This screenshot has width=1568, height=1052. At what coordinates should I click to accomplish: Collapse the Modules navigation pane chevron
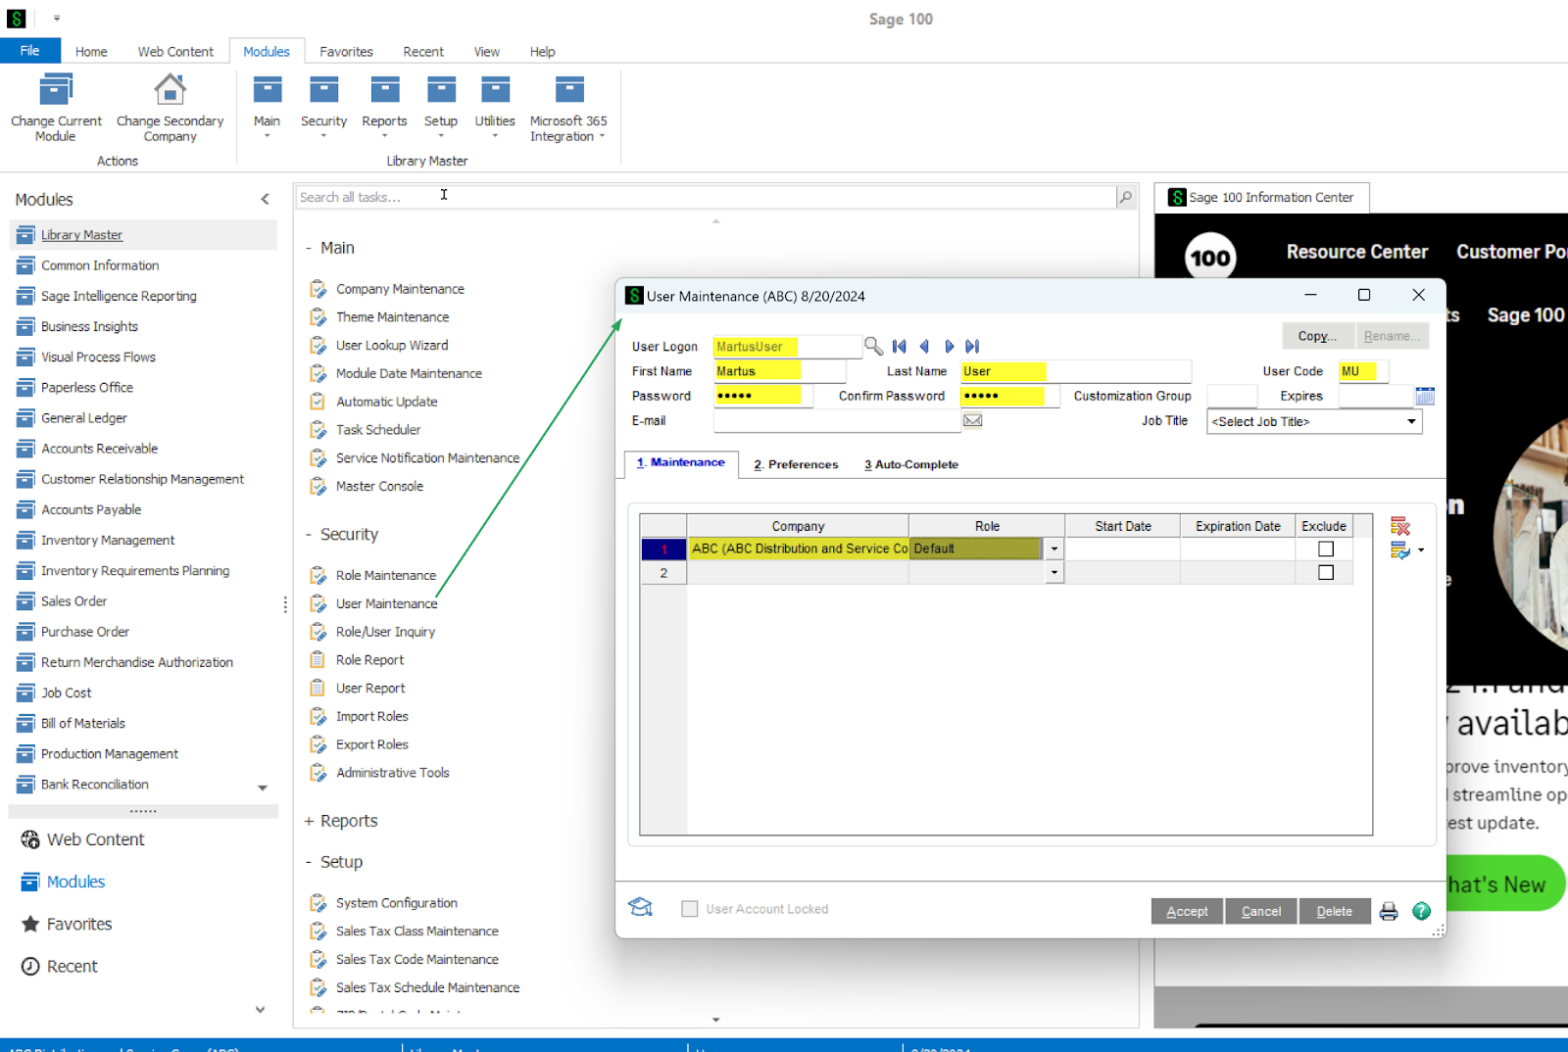265,199
